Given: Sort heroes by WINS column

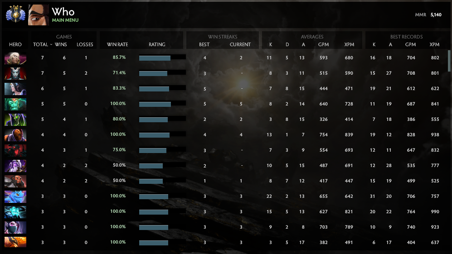Looking at the screenshot, I should 61,44.
